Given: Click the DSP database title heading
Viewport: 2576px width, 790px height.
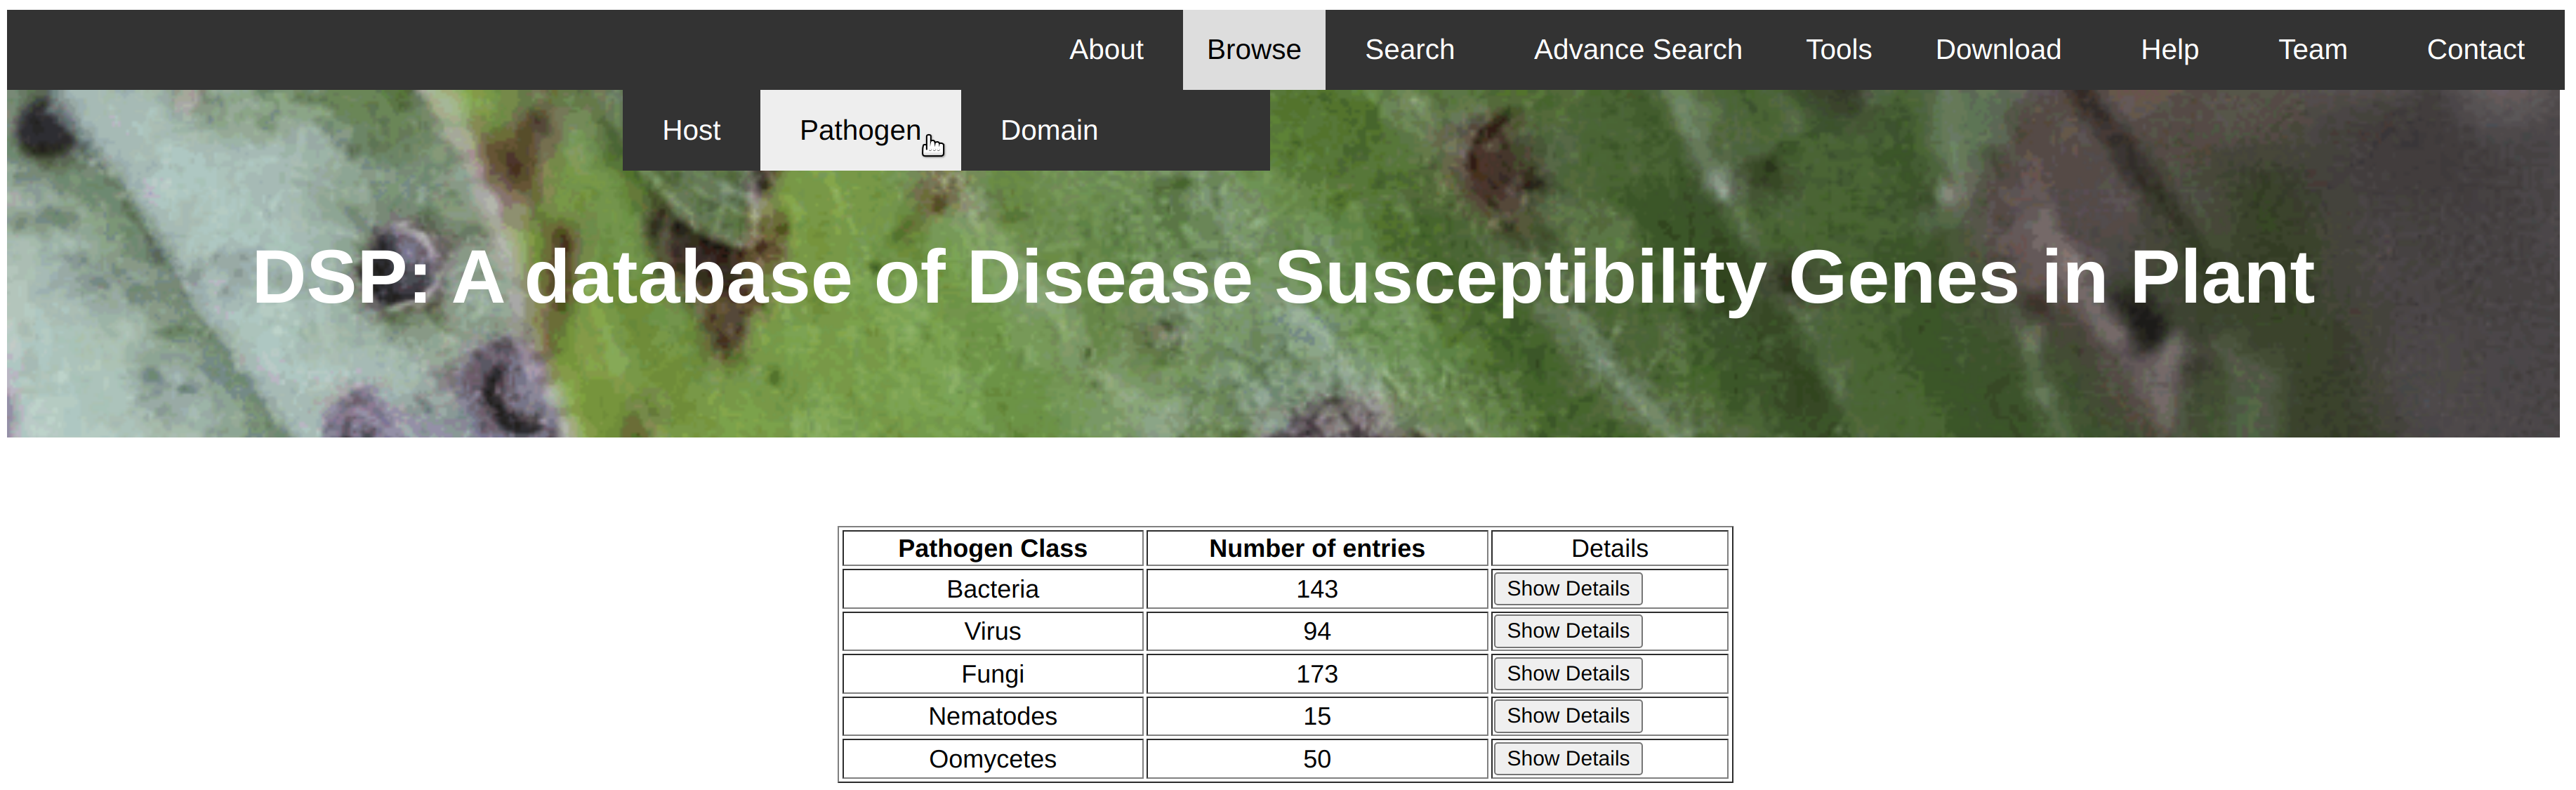Looking at the screenshot, I should click(x=1283, y=278).
